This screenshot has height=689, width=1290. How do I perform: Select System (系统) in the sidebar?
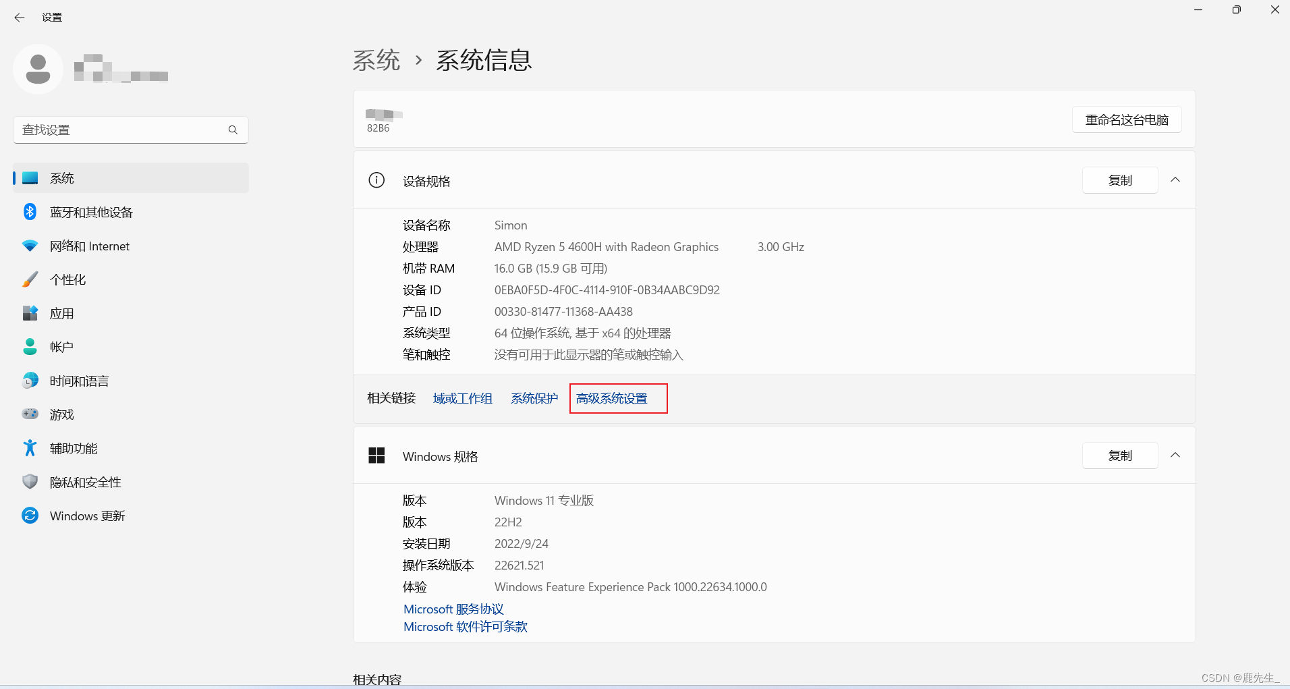62,178
